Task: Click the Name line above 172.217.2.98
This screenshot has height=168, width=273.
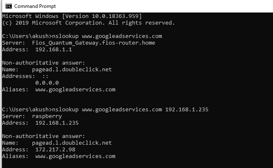Action: (x=57, y=143)
